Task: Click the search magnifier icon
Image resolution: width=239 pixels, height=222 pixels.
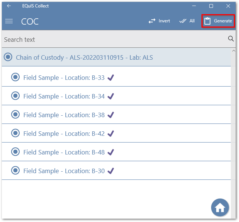Action: point(231,39)
